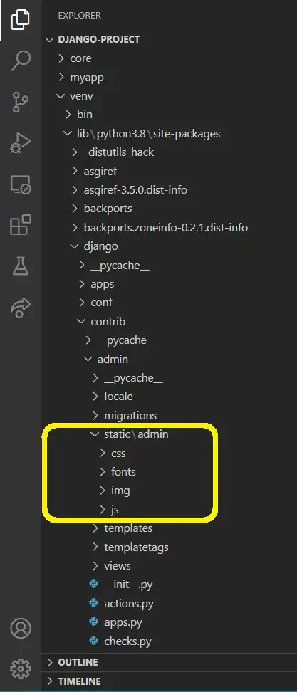
Task: Open the Source Control branch icon
Action: pyautogui.click(x=21, y=102)
